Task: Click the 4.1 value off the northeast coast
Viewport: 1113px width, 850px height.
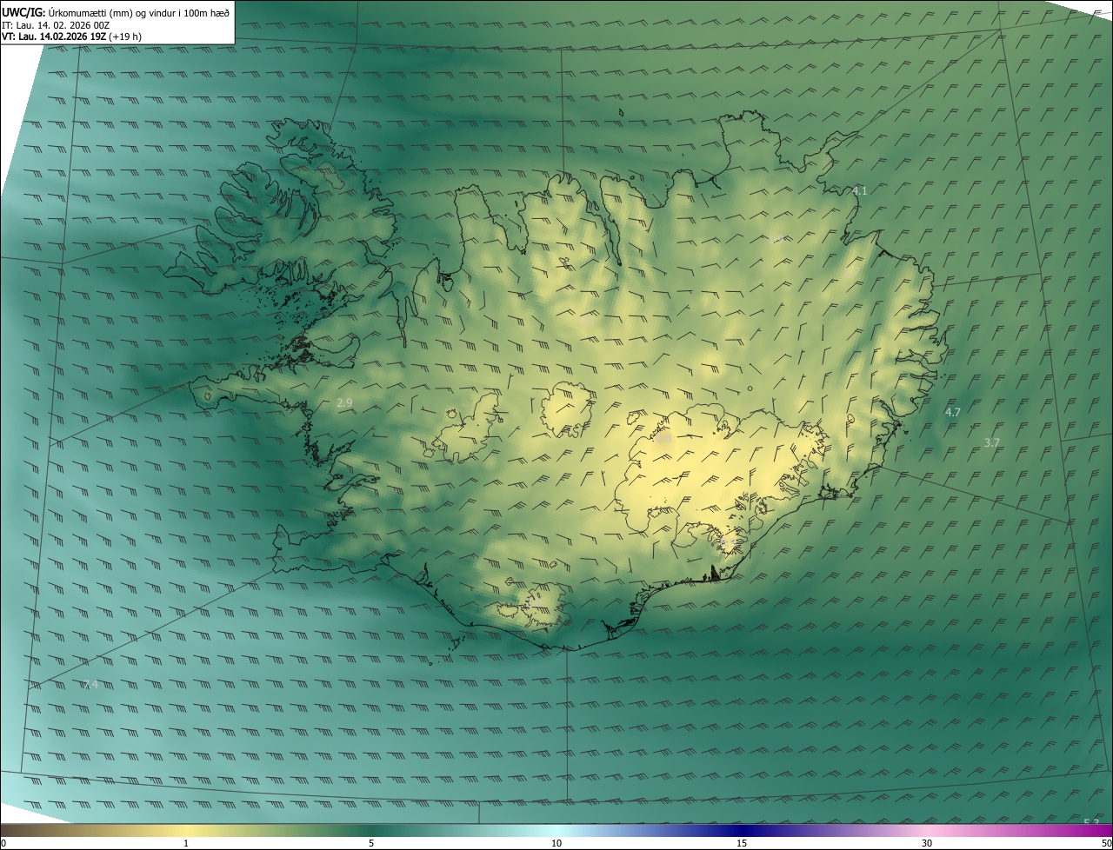Action: tap(859, 190)
